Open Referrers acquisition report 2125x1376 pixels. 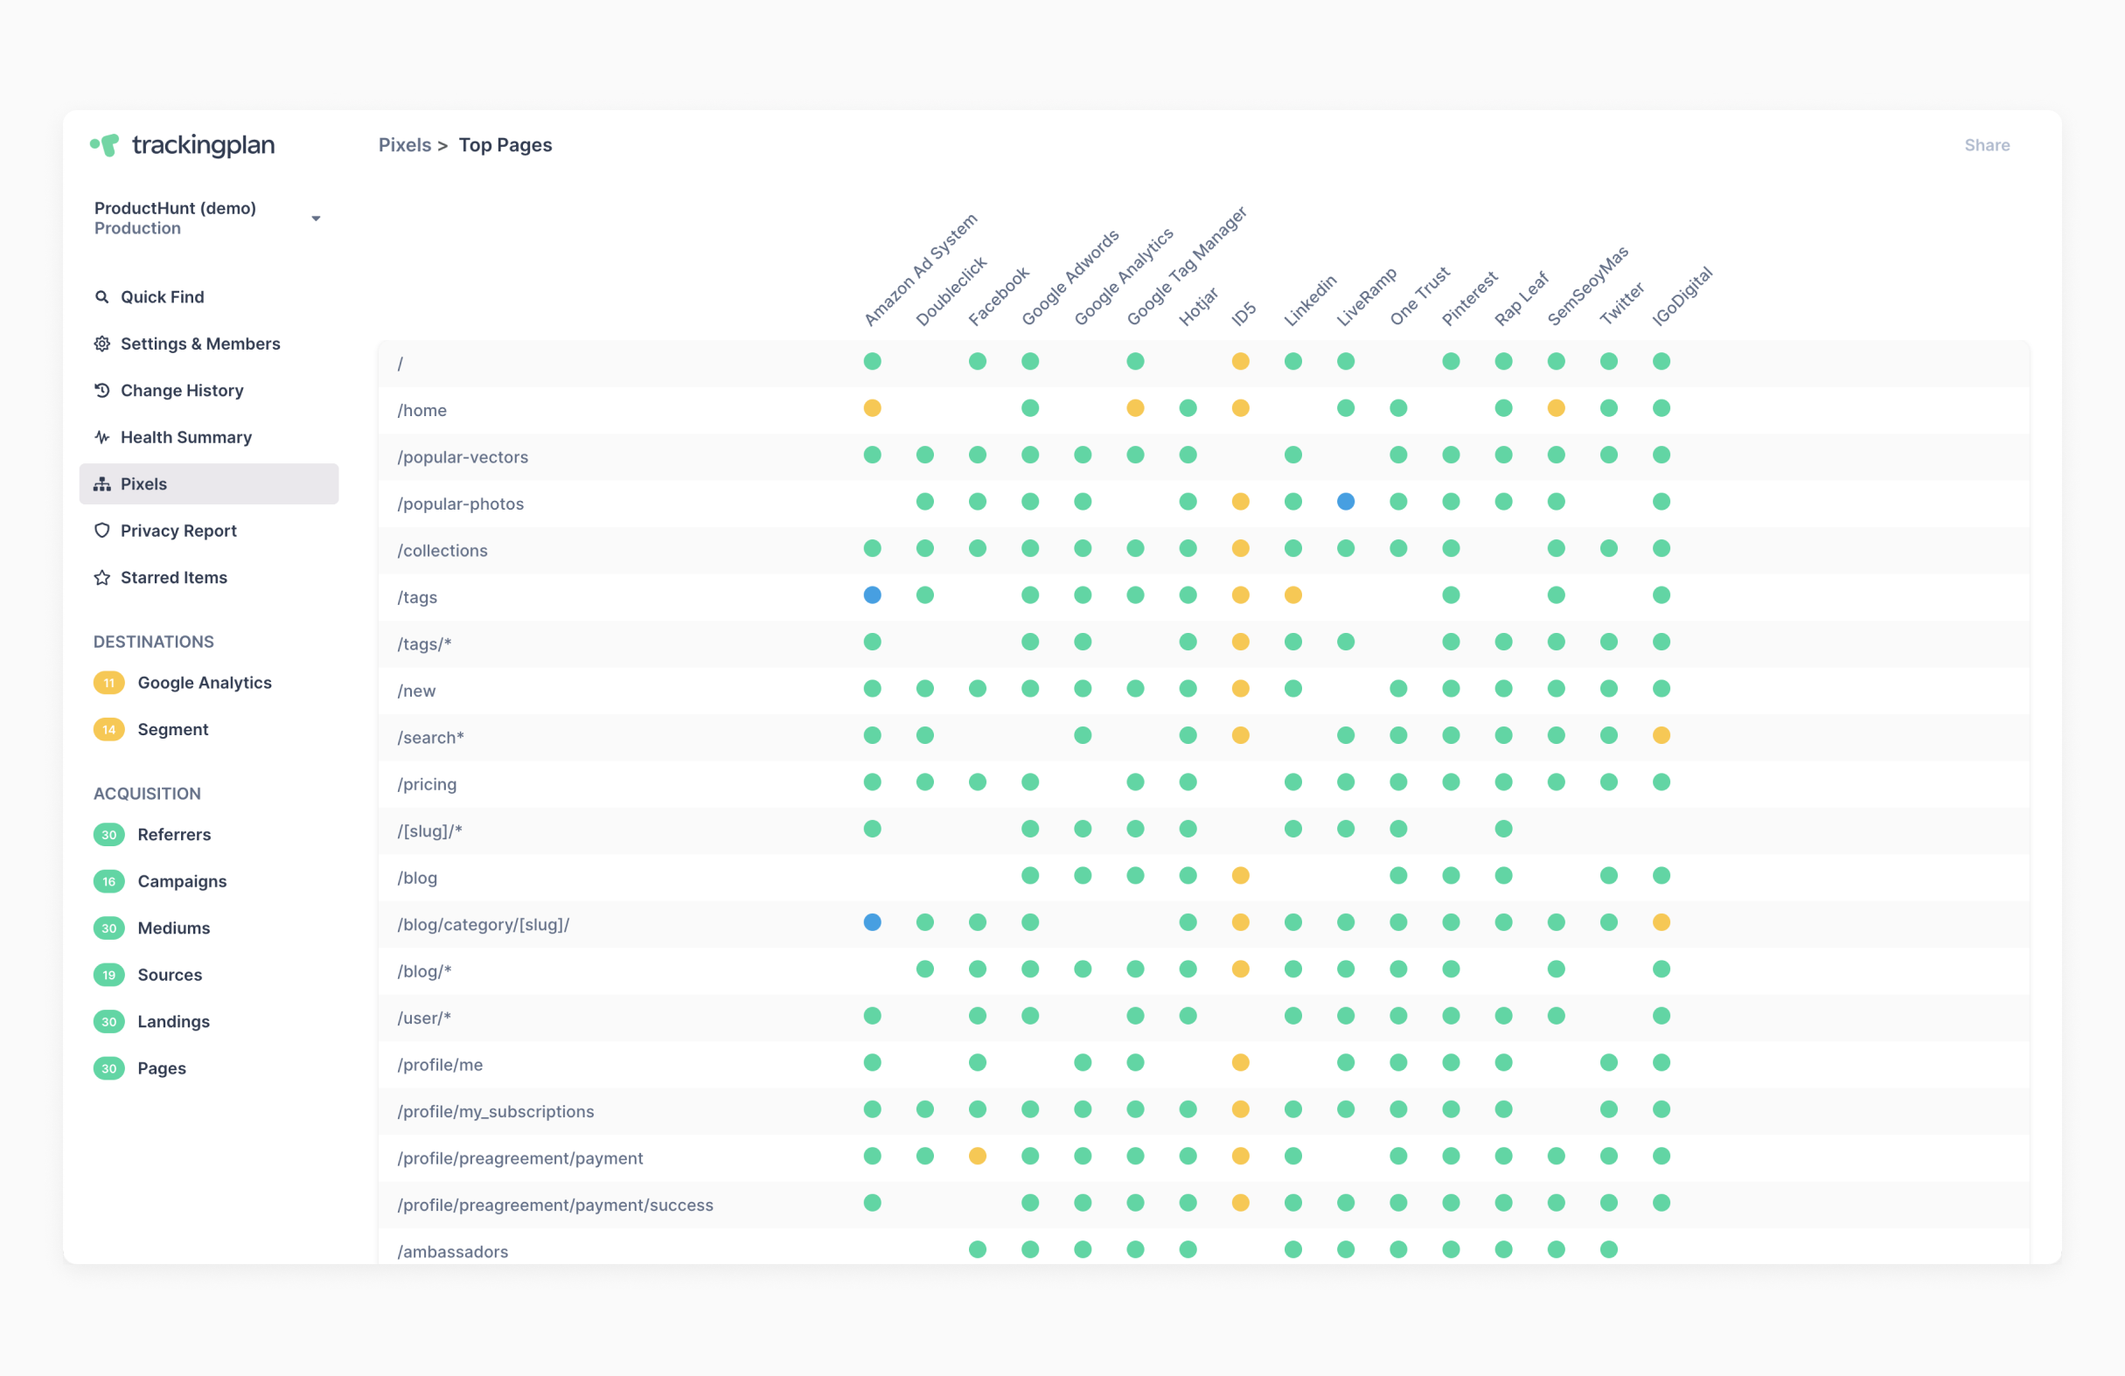[174, 834]
